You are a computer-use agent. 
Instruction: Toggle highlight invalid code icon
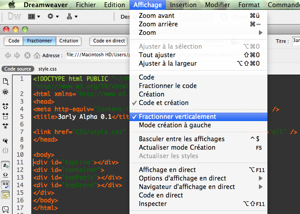[x=5, y=175]
